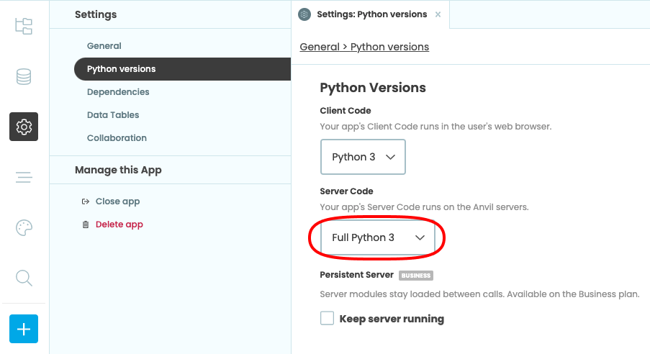Select the Settings gear icon
Screen dimensions: 650x354
(x=24, y=127)
